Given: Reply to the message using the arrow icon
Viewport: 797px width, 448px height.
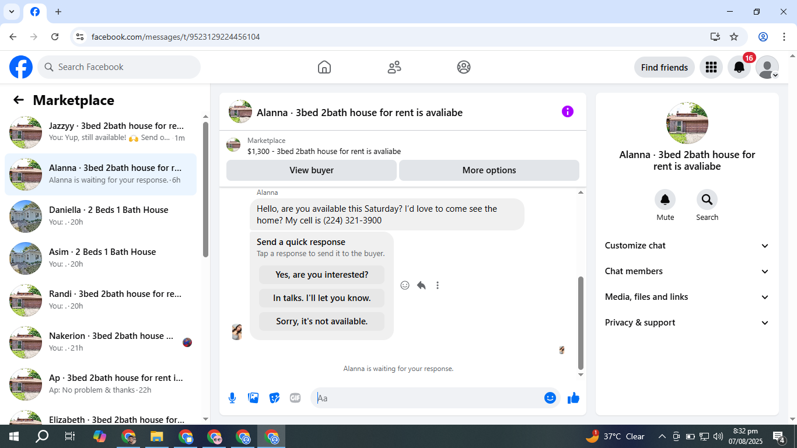Looking at the screenshot, I should pos(421,285).
